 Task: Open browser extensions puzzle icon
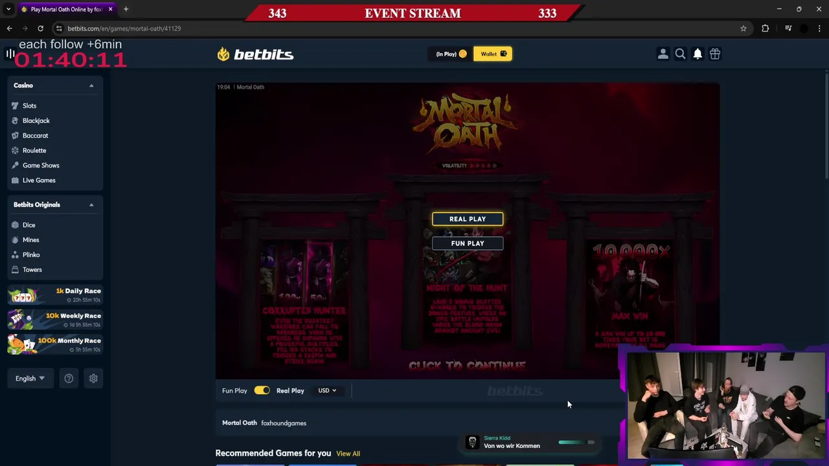point(766,28)
